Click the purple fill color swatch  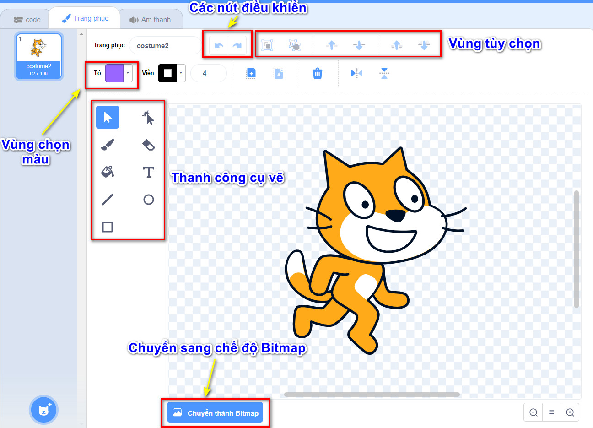114,73
